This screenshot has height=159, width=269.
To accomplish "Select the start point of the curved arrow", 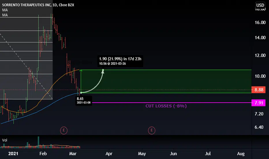I will coord(81,93).
